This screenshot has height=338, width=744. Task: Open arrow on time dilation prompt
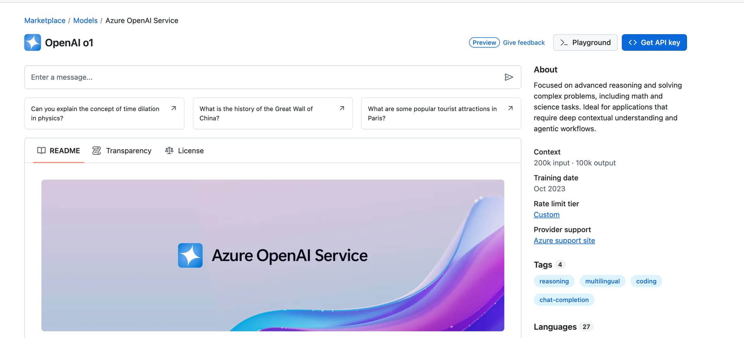174,109
